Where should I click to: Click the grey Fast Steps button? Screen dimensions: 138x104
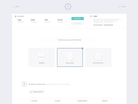click(77, 23)
